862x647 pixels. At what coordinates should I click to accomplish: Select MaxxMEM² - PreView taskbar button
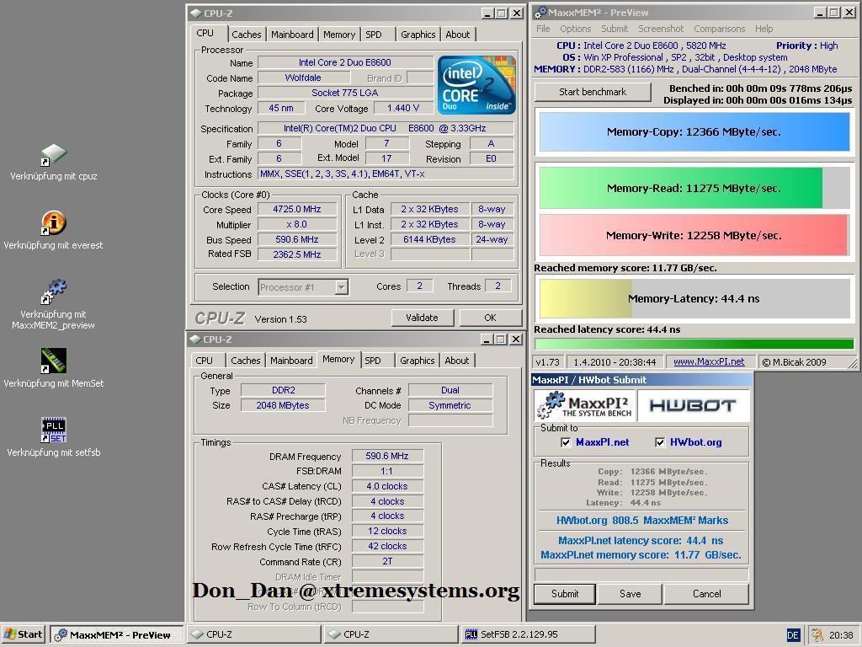(116, 634)
